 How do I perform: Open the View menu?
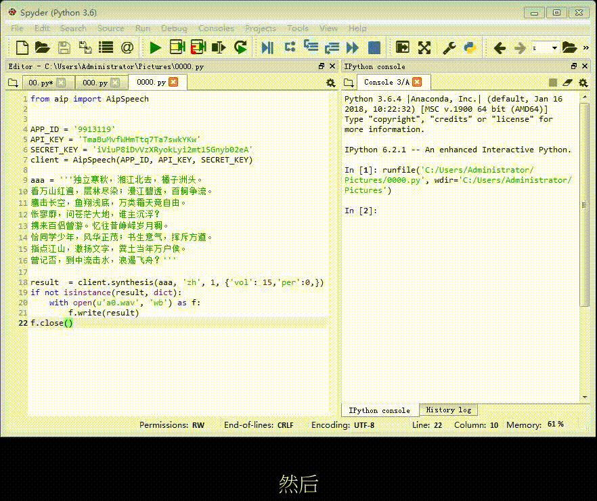(328, 28)
